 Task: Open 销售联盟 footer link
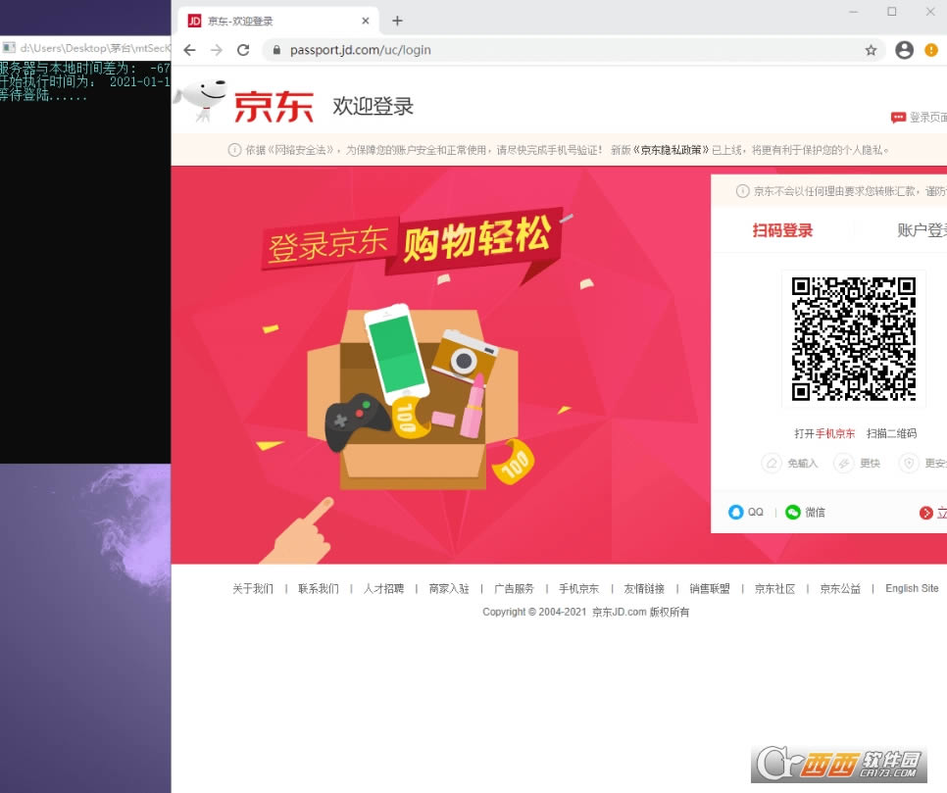click(x=710, y=588)
